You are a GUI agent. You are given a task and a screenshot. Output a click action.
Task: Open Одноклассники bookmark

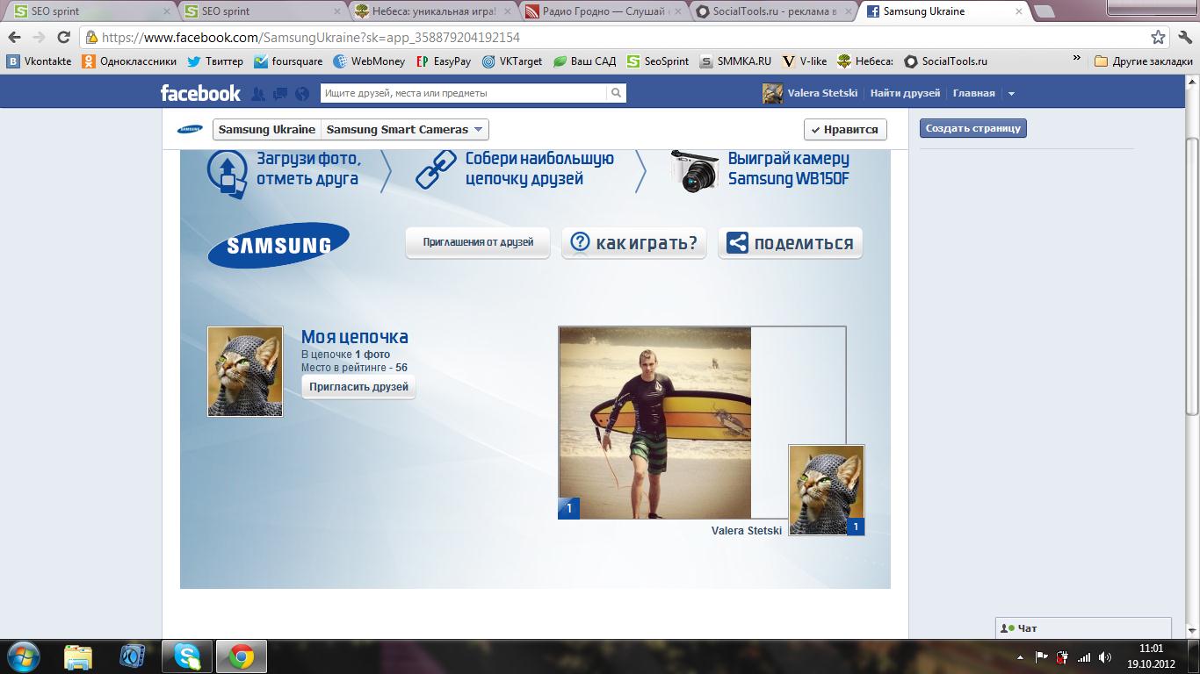129,61
